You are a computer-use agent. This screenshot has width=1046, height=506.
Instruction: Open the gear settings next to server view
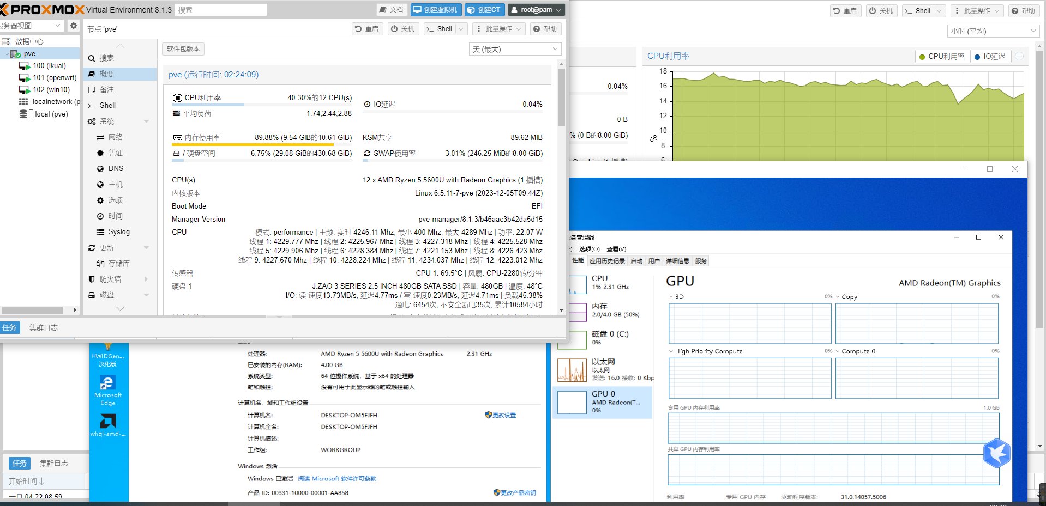coord(74,26)
